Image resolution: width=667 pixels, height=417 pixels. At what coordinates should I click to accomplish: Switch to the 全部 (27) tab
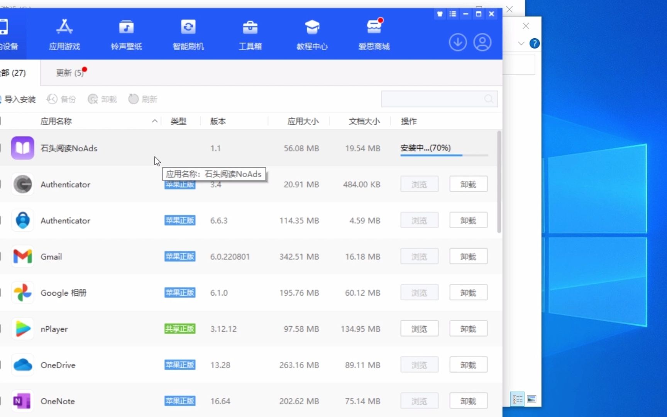[13, 73]
